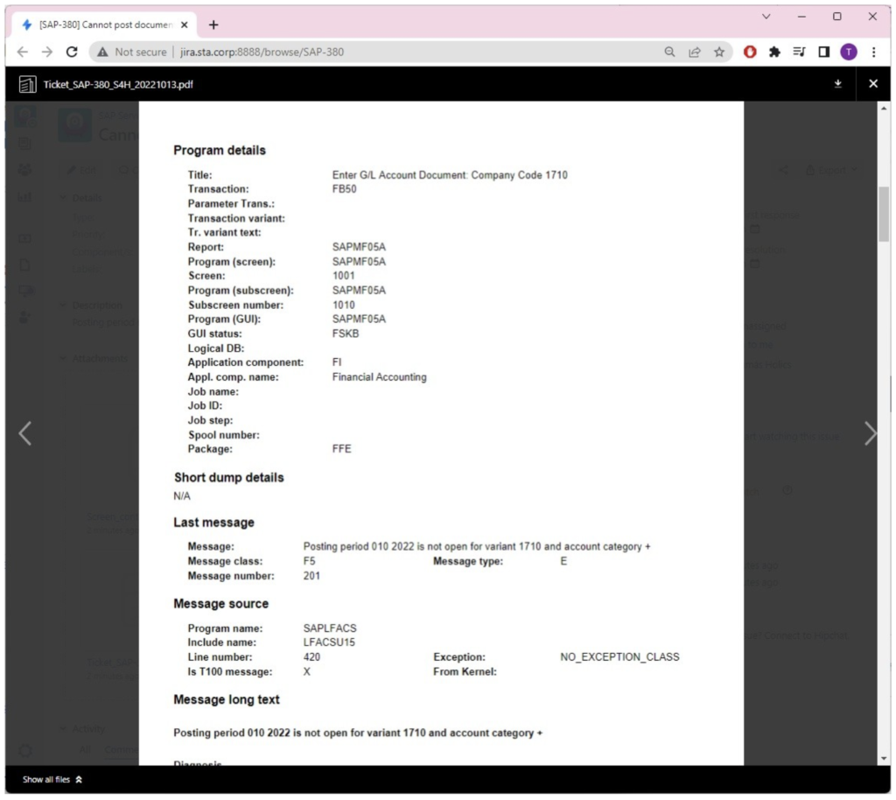Click subscreen number 1010 value
The height and width of the screenshot is (800, 896).
(343, 305)
